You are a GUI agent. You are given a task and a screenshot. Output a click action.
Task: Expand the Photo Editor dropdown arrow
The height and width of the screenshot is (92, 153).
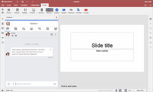[37, 13]
